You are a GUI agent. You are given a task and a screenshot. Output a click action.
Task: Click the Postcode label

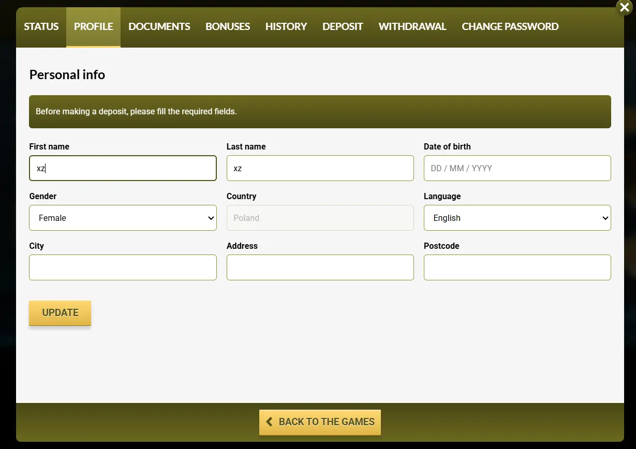441,246
